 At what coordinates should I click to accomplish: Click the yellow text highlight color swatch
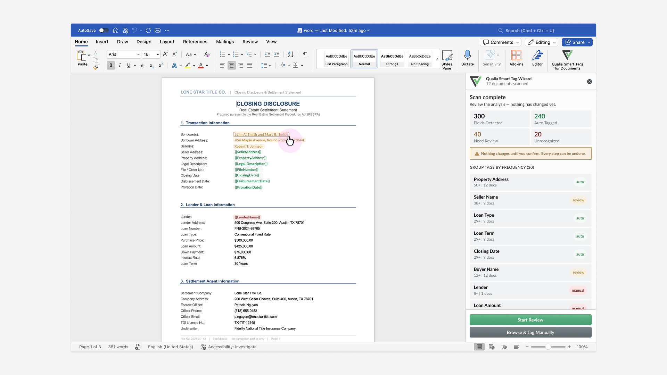[188, 65]
